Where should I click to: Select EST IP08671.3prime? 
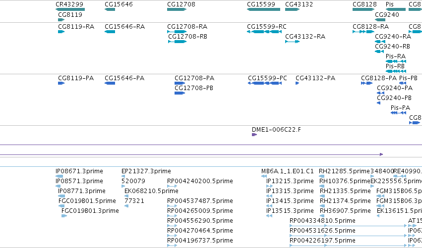tap(79, 171)
